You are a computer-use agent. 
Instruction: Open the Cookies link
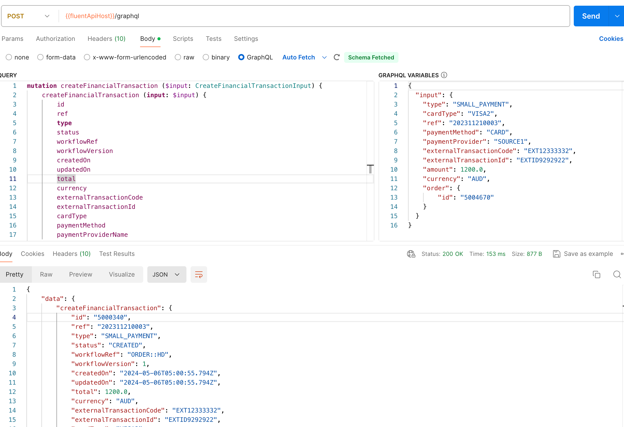tap(611, 39)
